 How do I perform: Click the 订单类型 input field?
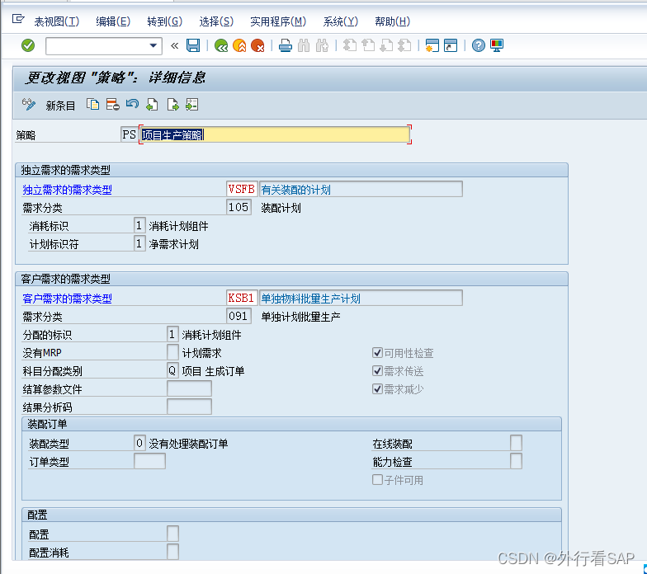(x=150, y=461)
